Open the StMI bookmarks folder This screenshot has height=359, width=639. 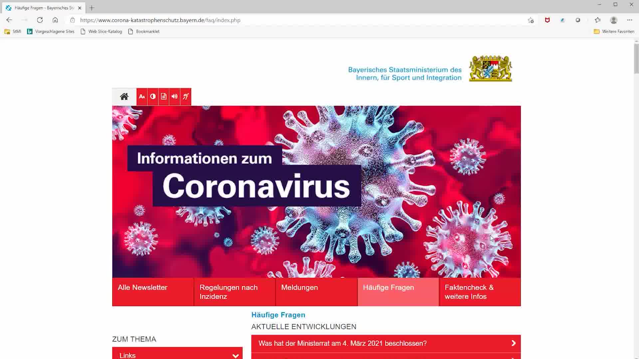(x=13, y=32)
